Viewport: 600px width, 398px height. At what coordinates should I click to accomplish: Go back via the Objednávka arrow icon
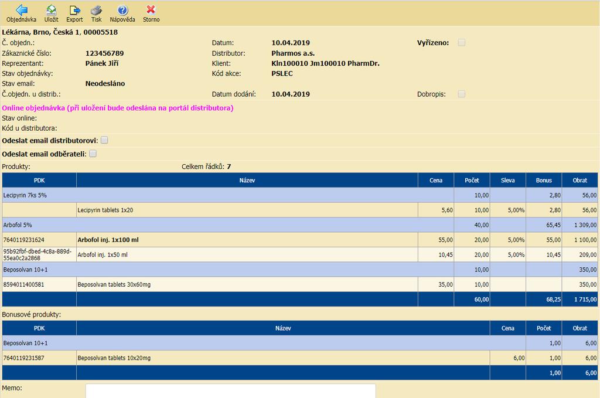coord(22,10)
